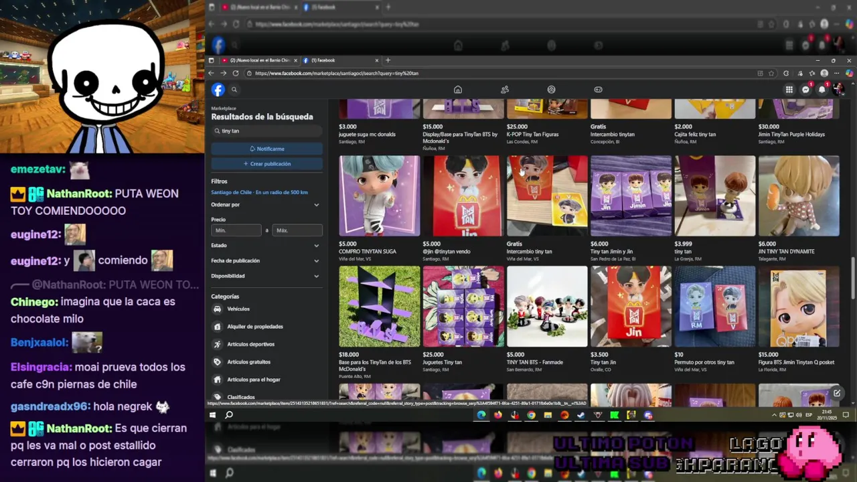Open Google Chrome from the taskbar
This screenshot has width=857, height=482.
(531, 415)
